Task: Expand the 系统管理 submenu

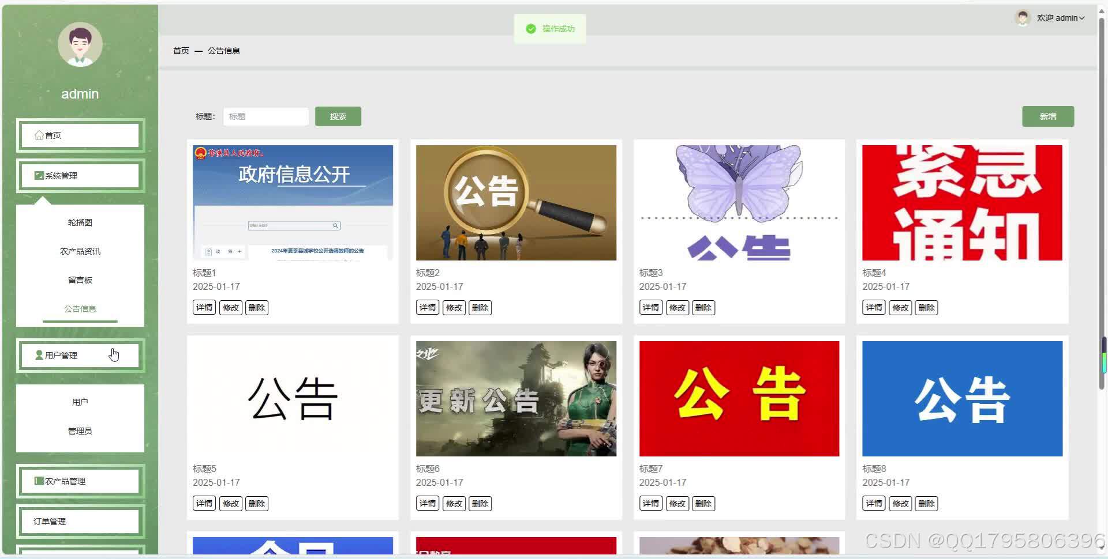Action: tap(80, 175)
